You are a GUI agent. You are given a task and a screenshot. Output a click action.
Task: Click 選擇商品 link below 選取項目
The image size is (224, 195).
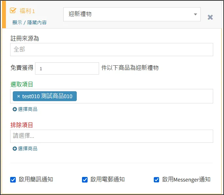point(28,109)
